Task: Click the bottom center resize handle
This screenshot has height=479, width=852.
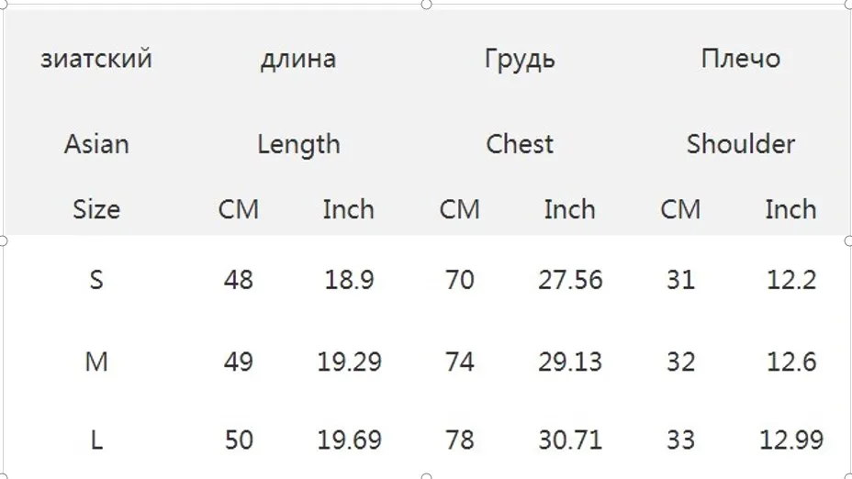Action: tap(427, 477)
